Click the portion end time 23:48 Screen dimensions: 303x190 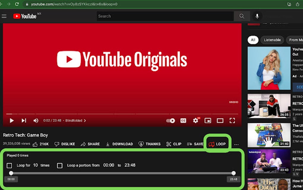[130, 165]
